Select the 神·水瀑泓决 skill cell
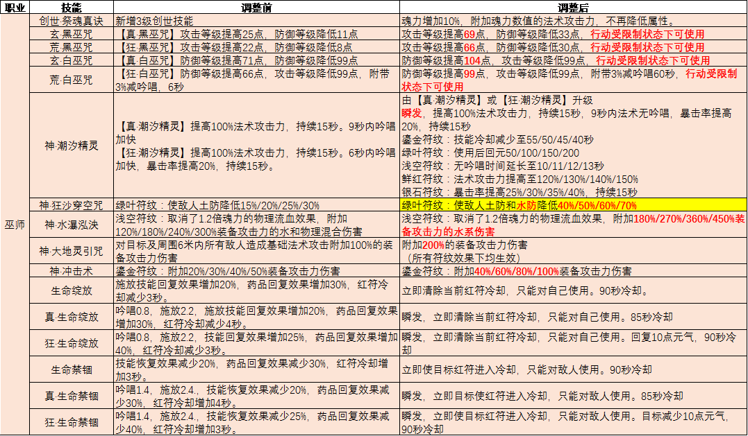This screenshot has height=436, width=748. point(72,225)
